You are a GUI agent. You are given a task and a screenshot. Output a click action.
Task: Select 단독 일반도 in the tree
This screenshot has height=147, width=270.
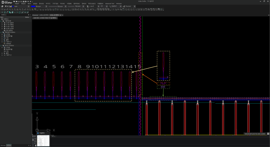(9, 30)
